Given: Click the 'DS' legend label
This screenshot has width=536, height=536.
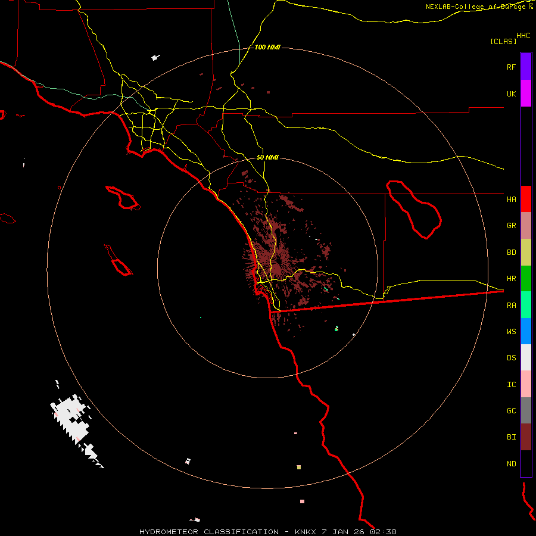Looking at the screenshot, I should [x=511, y=358].
